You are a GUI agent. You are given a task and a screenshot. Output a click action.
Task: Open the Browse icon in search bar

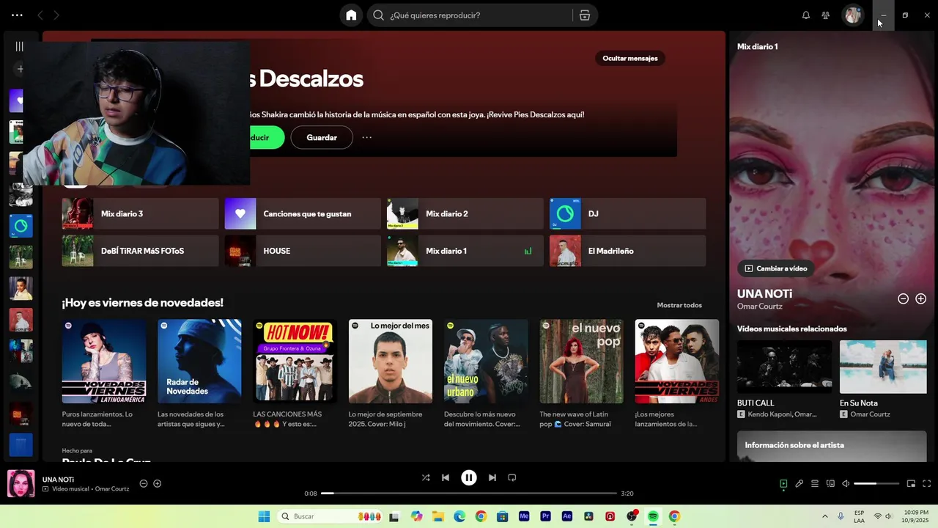coord(585,15)
